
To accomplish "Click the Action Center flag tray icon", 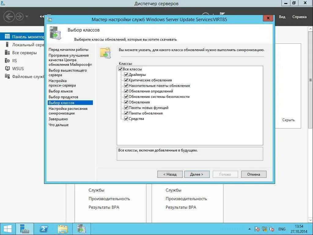I will pyautogui.click(x=257, y=229).
